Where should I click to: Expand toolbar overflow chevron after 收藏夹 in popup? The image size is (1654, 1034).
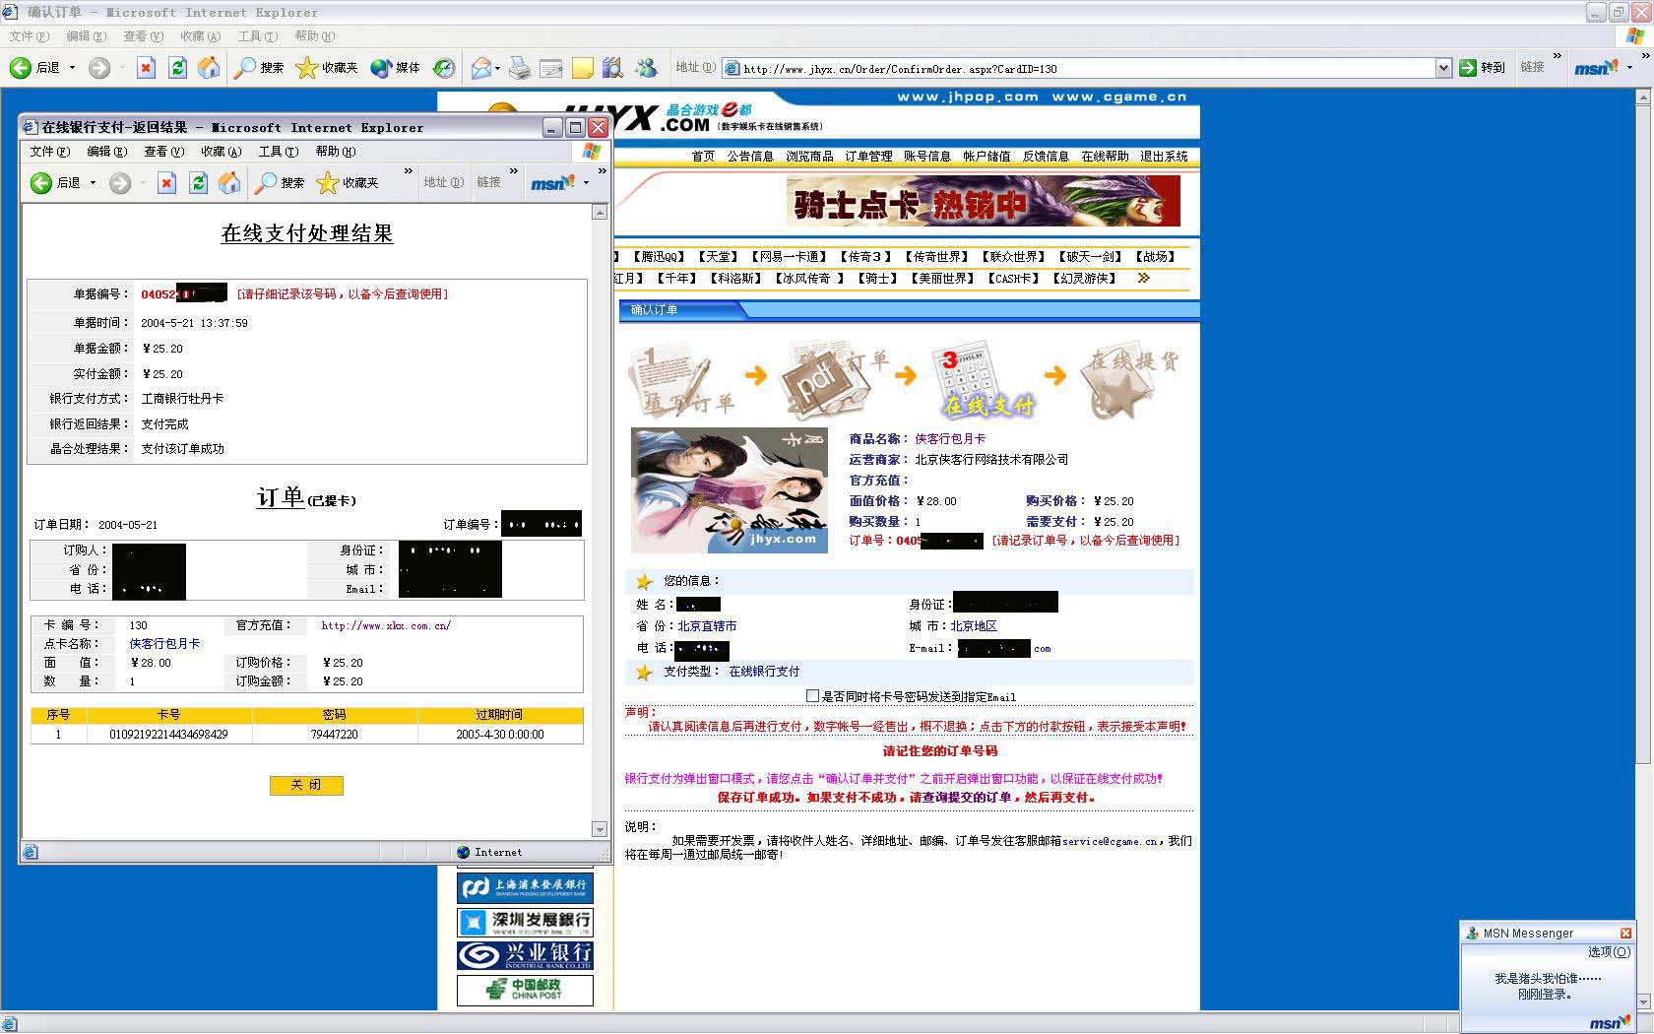(409, 171)
